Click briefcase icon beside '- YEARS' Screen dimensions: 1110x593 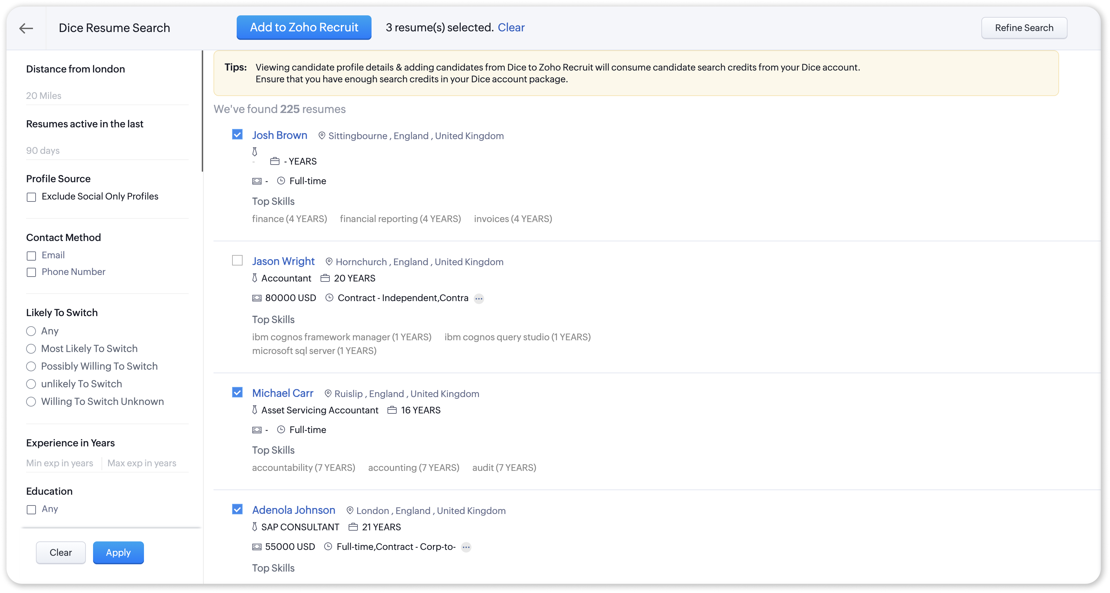coord(275,161)
